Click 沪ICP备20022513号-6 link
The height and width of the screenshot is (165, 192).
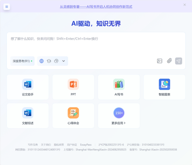[111, 144]
